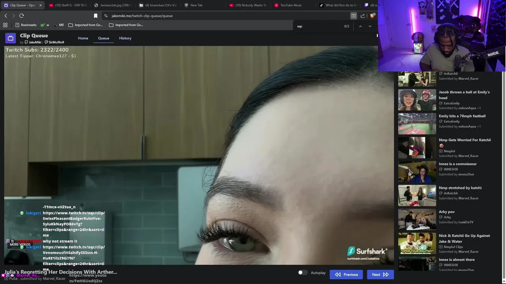Switch to Sheff G - DAY N N tab
Image resolution: width=506 pixels, height=284 pixels.
(x=68, y=5)
